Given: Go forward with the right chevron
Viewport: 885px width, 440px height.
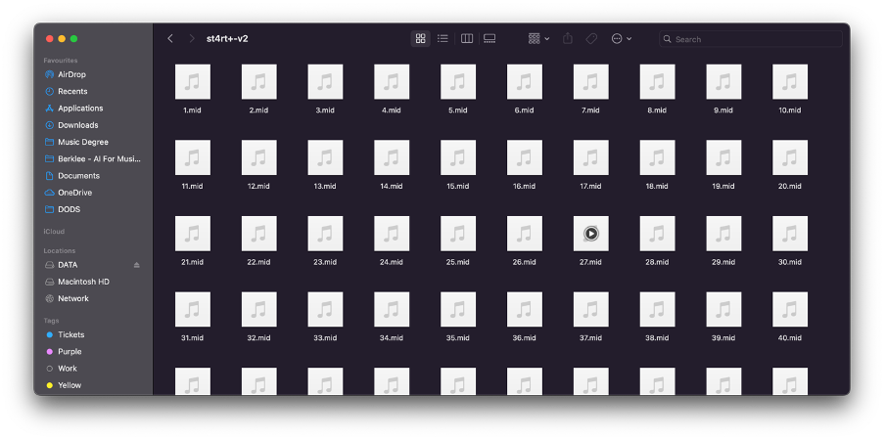Looking at the screenshot, I should (192, 38).
